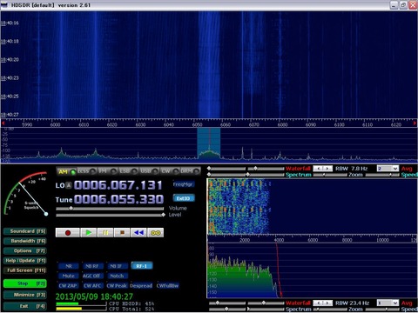Click Exit [F4] button
The width and height of the screenshot is (418, 313).
pos(24,306)
